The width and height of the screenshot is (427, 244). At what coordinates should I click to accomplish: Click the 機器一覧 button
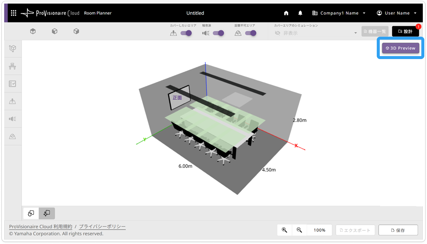pos(375,31)
